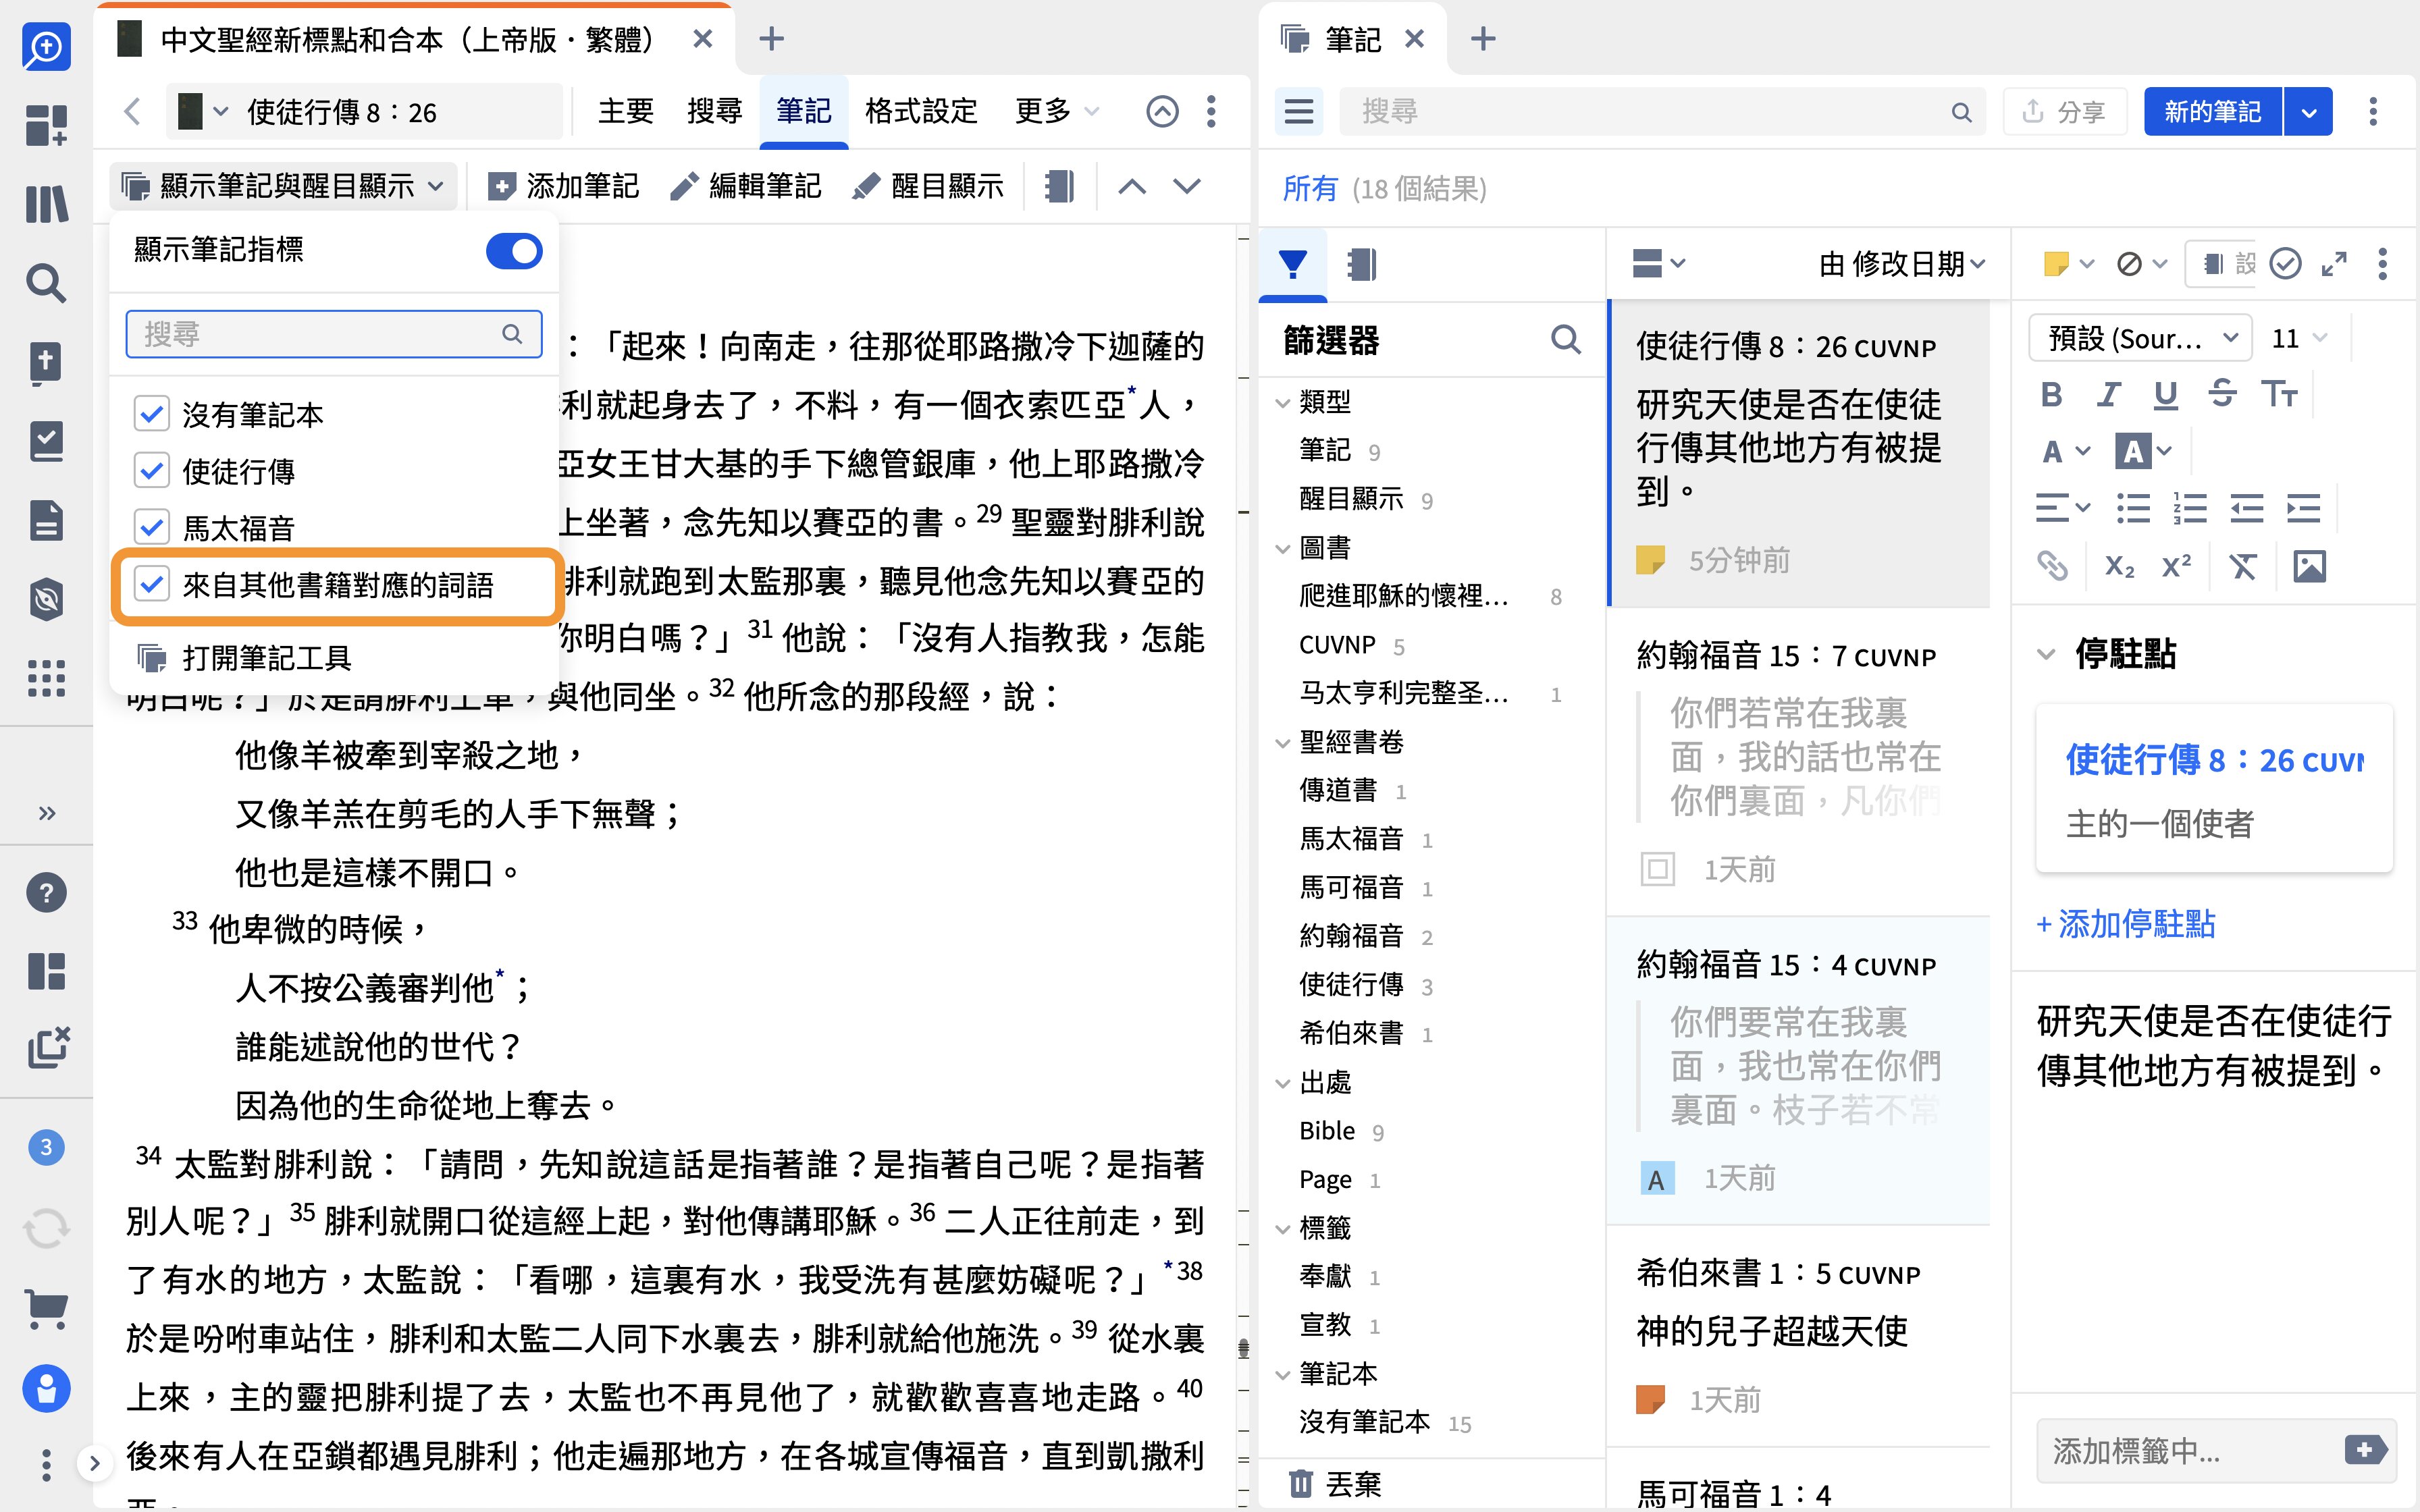Click the 新的筆記 button

coord(2212,111)
